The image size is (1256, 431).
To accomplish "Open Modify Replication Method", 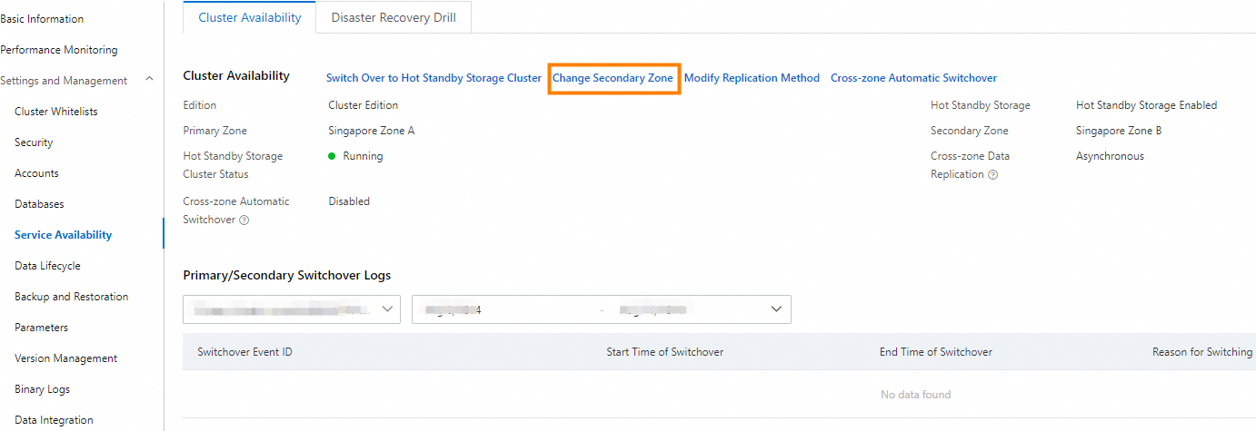I will coord(752,78).
